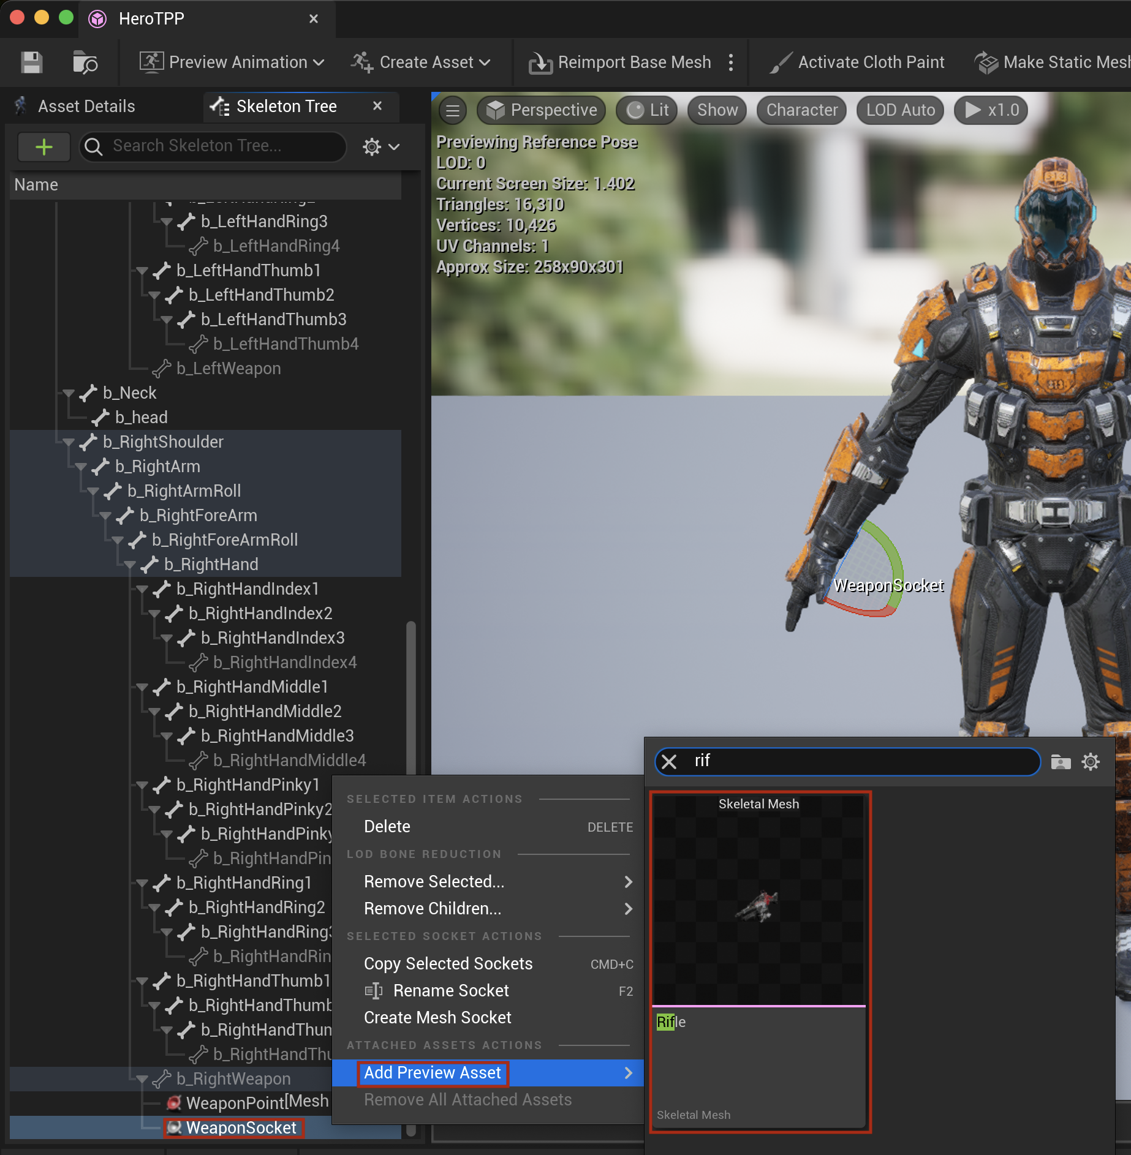This screenshot has width=1131, height=1155.
Task: Select b_LeftWeapon bone
Action: [x=229, y=369]
